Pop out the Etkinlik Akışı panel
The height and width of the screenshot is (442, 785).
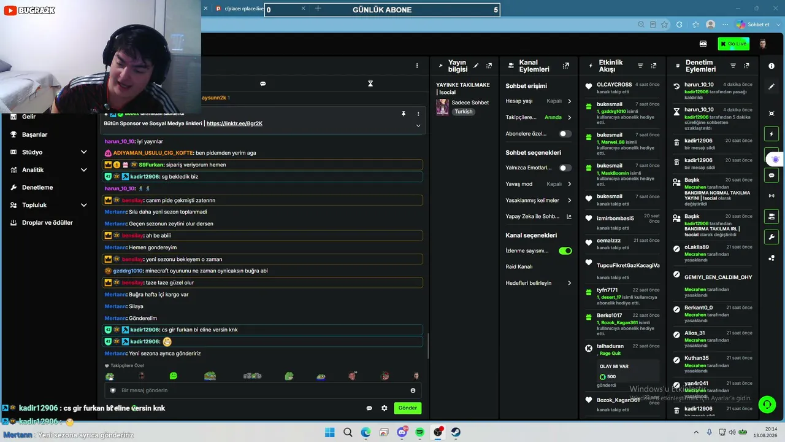click(654, 66)
